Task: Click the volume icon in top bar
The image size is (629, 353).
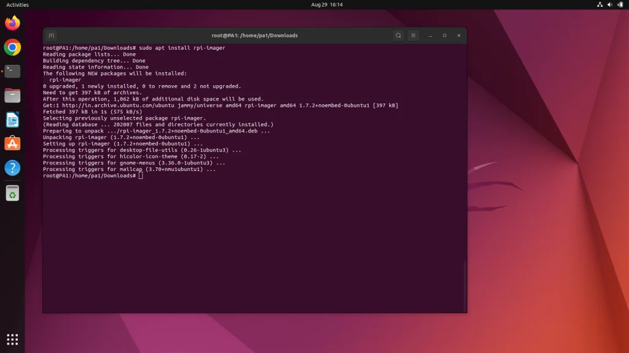Action: pyautogui.click(x=610, y=5)
